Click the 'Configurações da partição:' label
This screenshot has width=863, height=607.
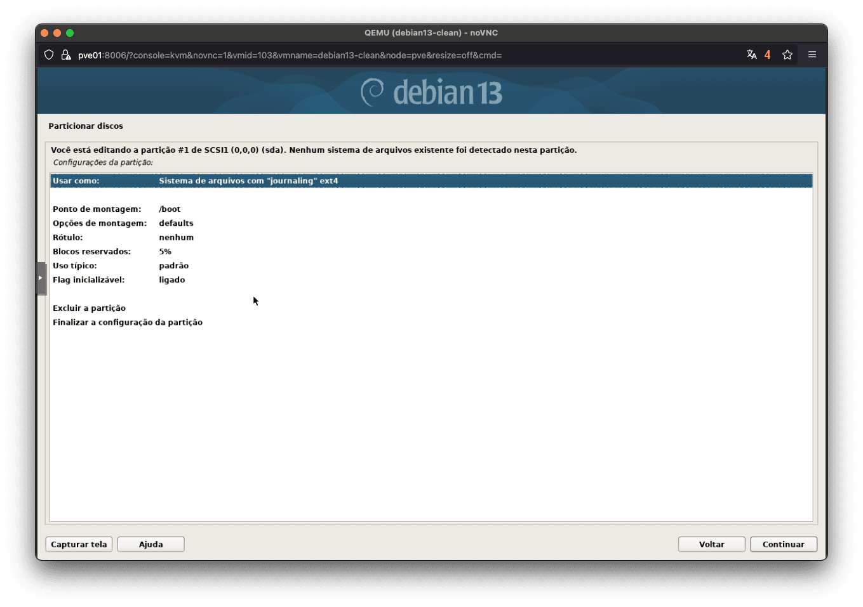103,162
